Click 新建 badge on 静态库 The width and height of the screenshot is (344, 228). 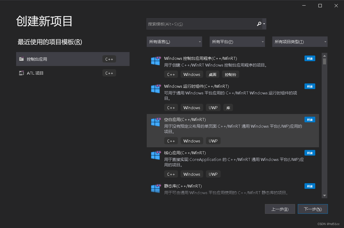pos(310,186)
